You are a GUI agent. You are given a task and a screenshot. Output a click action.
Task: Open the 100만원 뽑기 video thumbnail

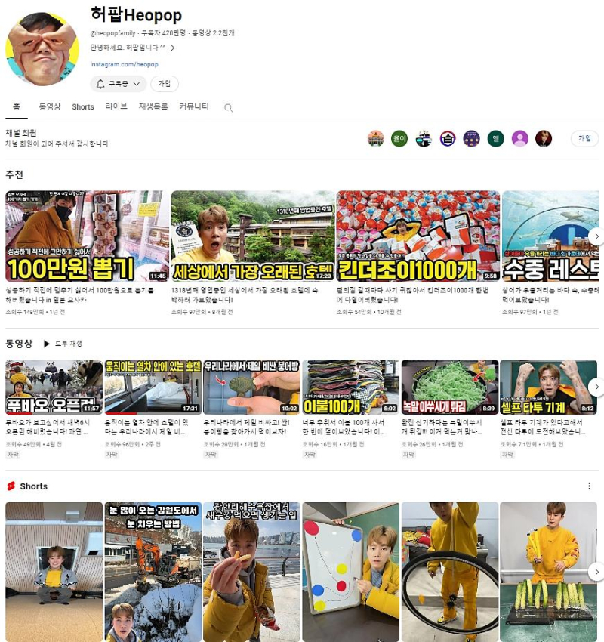(x=87, y=236)
